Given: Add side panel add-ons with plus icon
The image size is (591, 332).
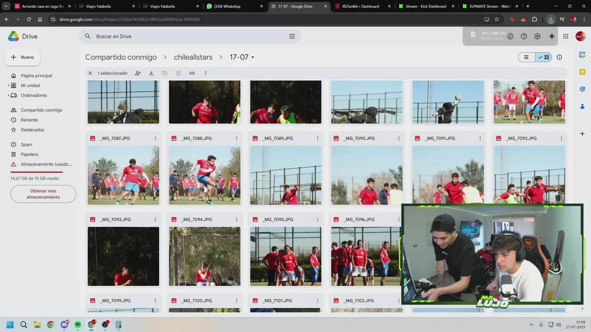Looking at the screenshot, I should pos(582,134).
